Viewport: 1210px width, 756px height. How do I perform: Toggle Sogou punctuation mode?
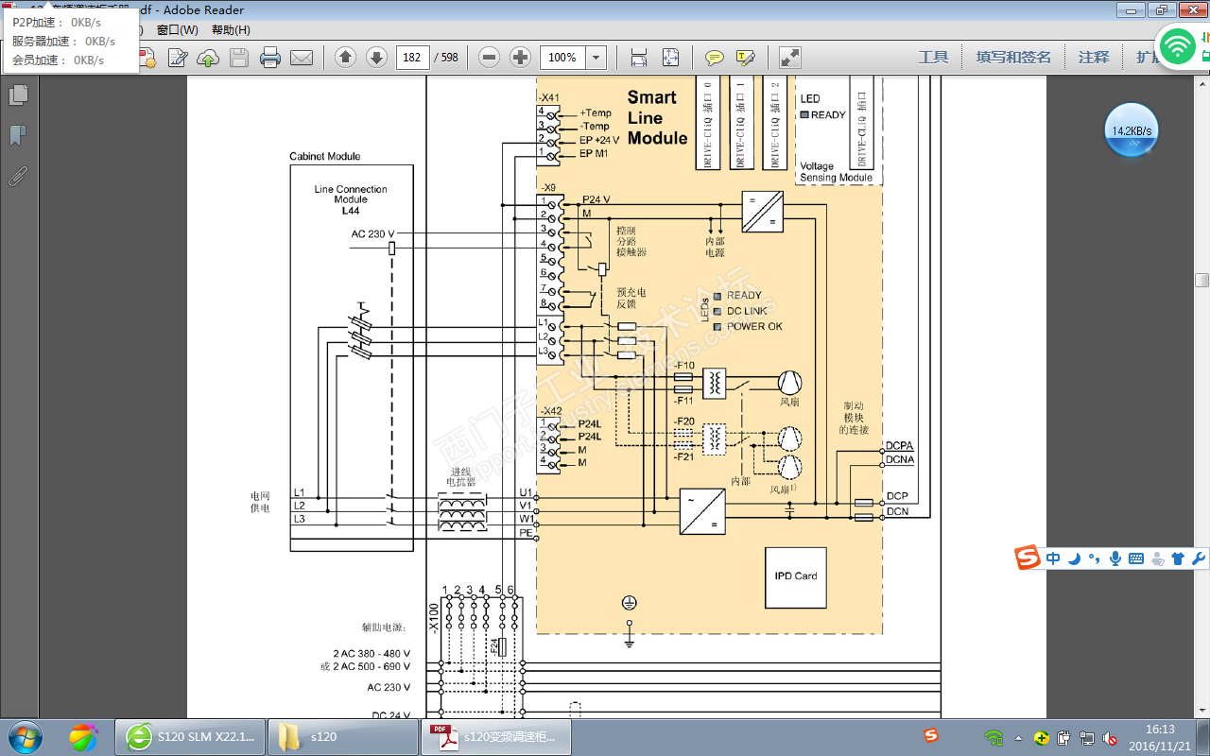tap(1095, 558)
